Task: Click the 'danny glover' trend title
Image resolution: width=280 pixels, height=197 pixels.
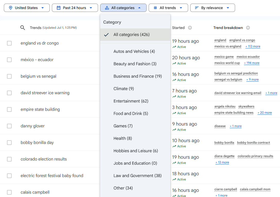Action: point(33,126)
